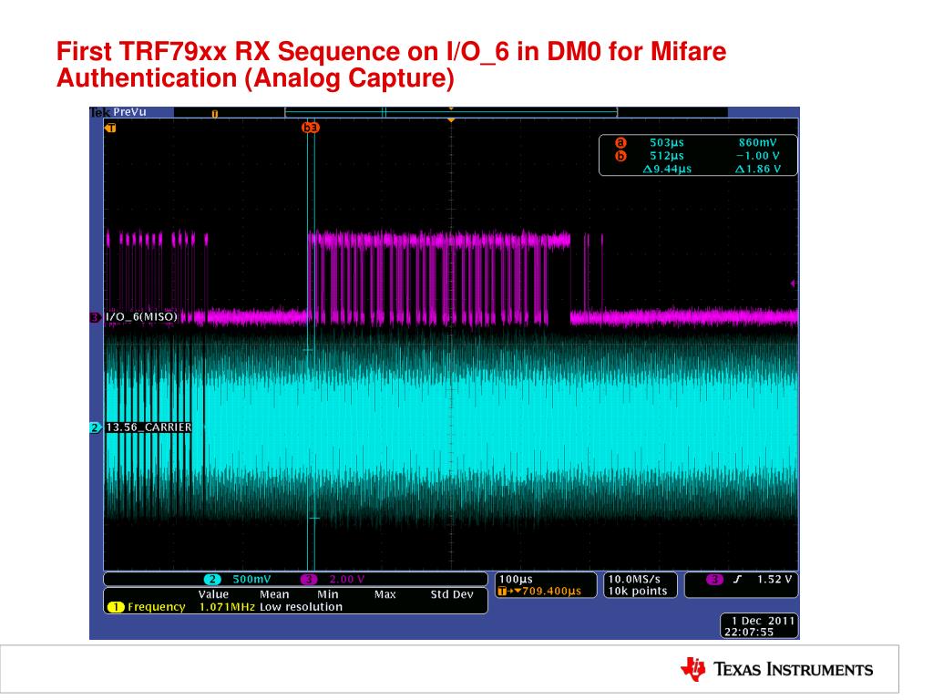Click the I/O_6(MISO) waveform label
Image resolution: width=933 pixels, height=700 pixels.
coord(141,316)
